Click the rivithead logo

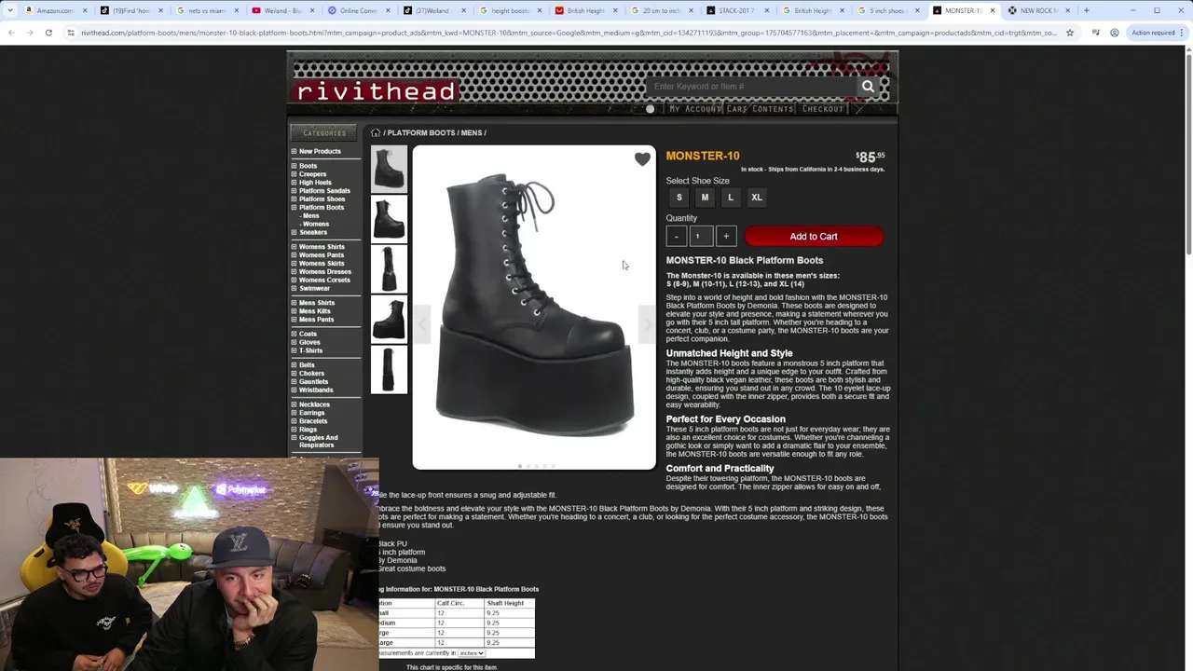(x=376, y=91)
